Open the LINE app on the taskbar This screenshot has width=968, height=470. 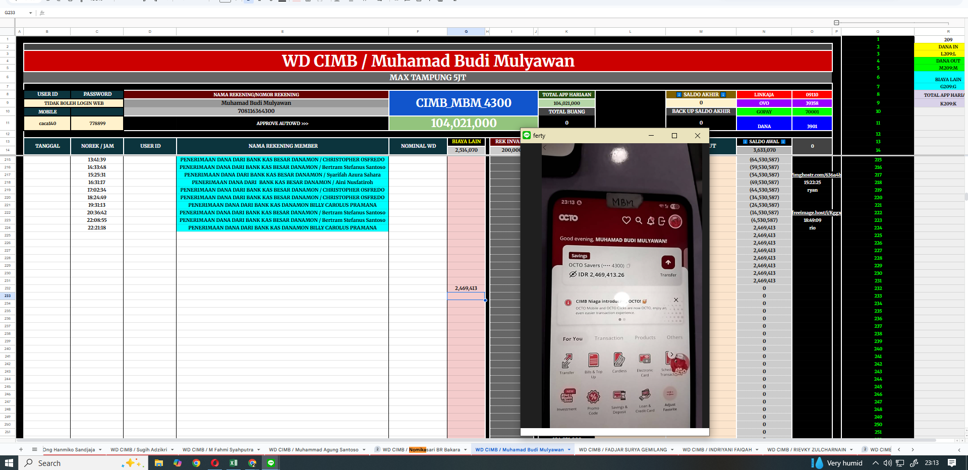271,463
